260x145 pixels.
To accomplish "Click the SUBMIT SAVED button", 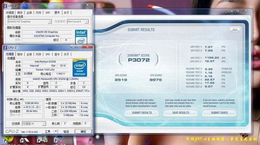I will (219, 113).
